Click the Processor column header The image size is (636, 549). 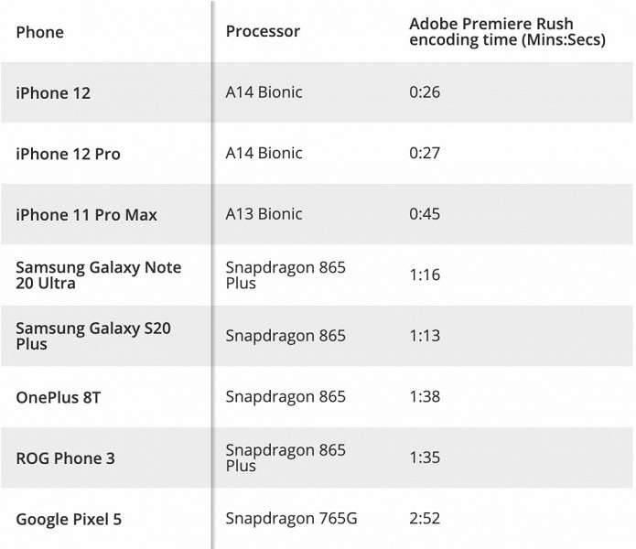[x=263, y=31]
